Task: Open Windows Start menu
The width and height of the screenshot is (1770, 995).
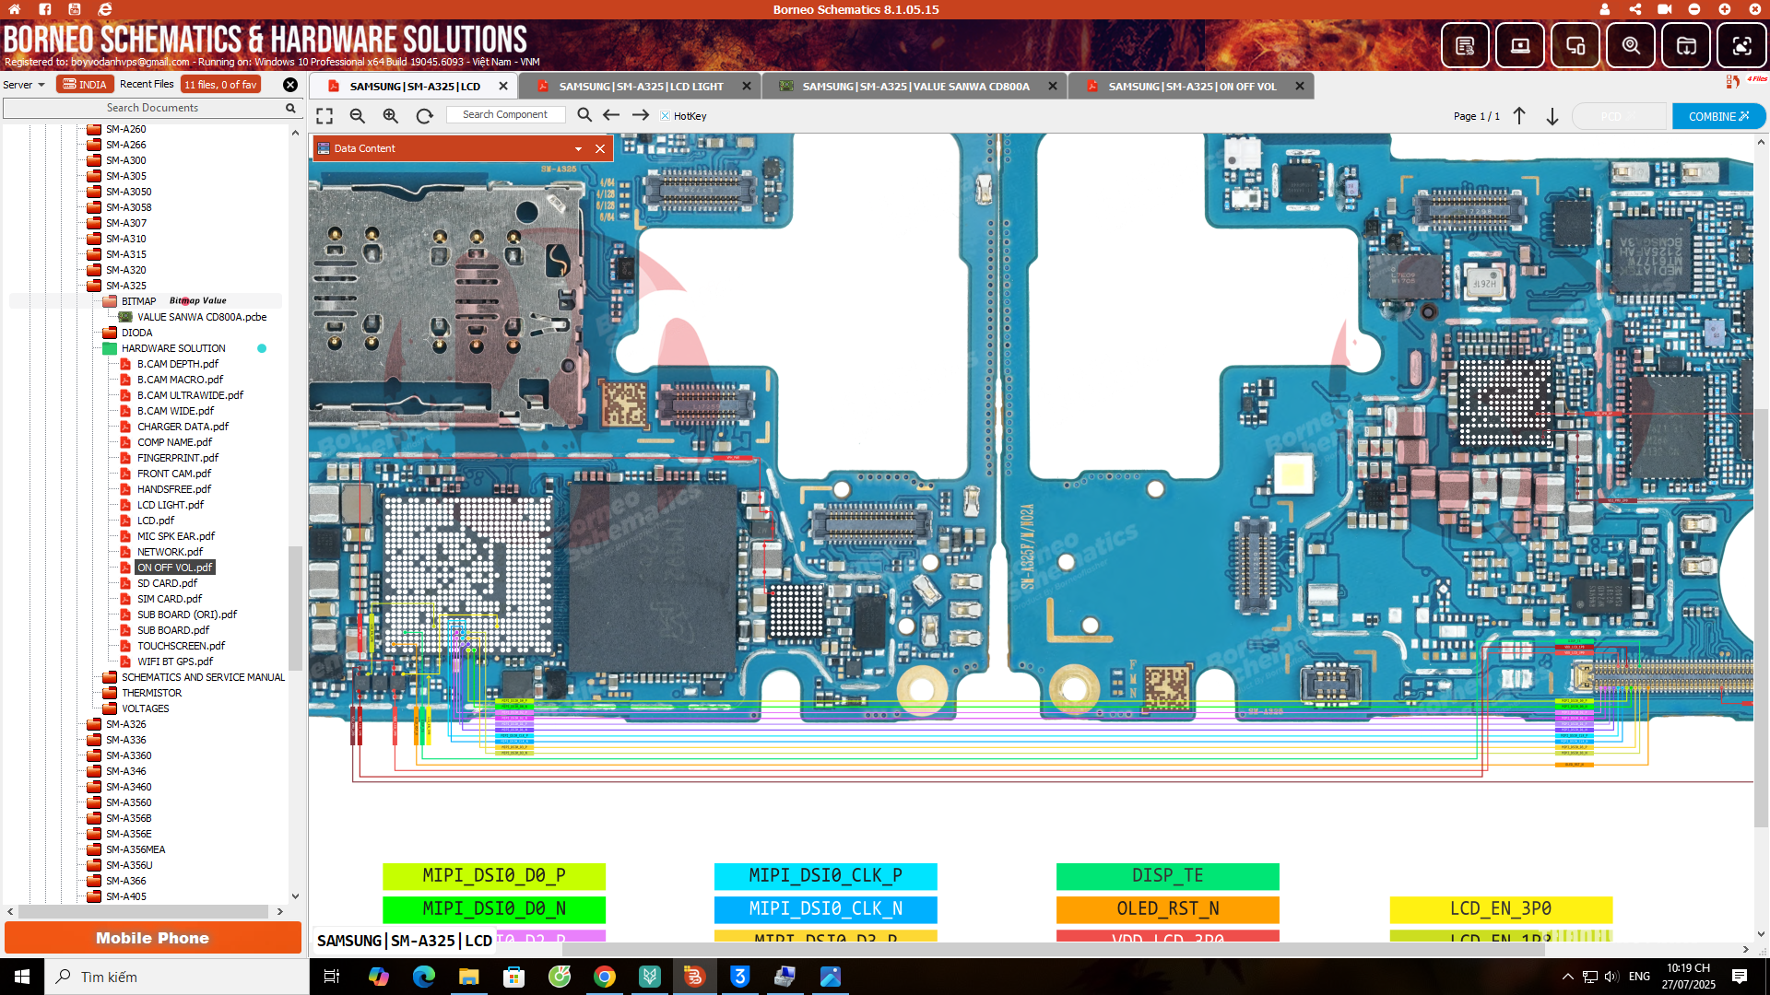Action: 22,977
